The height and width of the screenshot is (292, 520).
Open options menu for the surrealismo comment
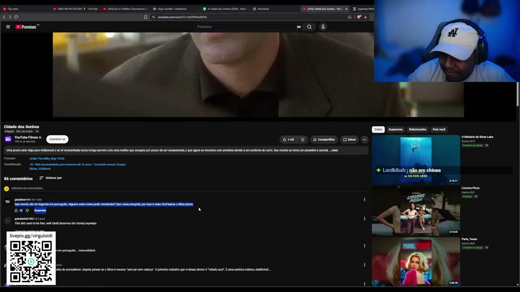[364, 265]
